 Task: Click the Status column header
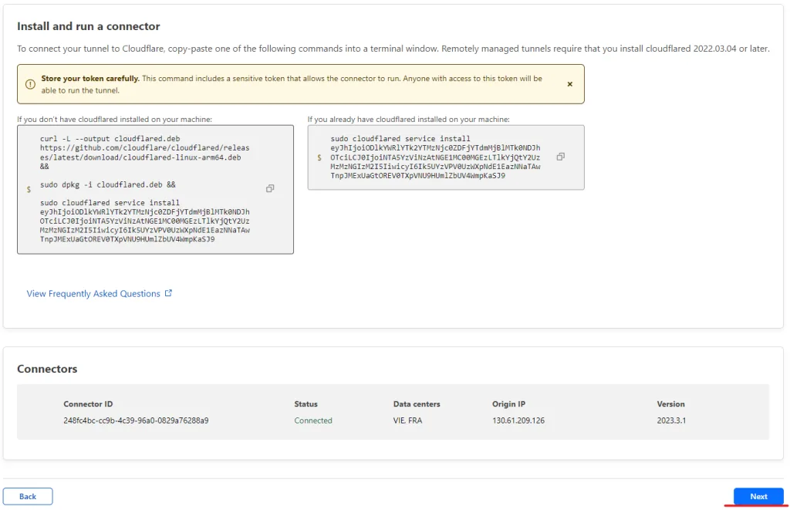pos(306,404)
